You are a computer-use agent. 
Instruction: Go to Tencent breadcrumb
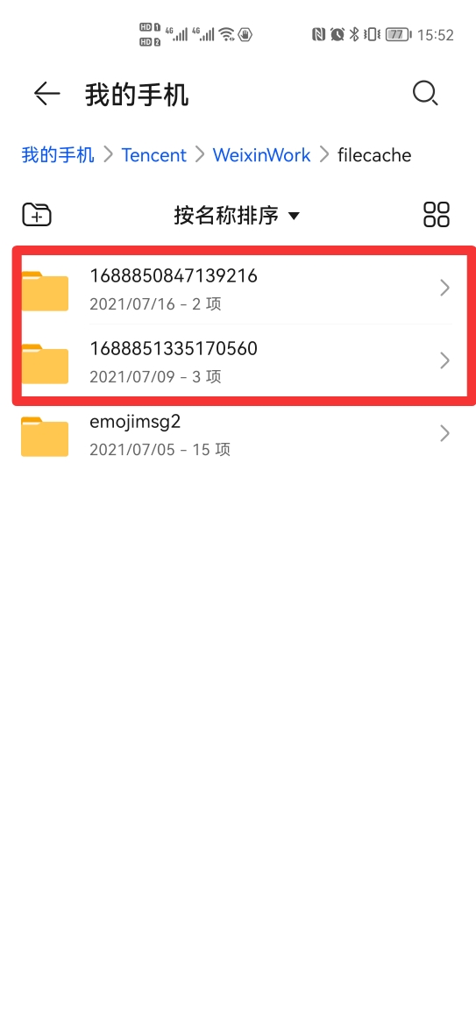154,155
